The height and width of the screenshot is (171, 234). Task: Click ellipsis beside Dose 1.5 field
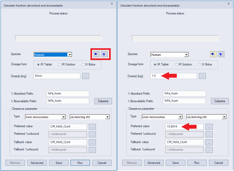point(202,76)
